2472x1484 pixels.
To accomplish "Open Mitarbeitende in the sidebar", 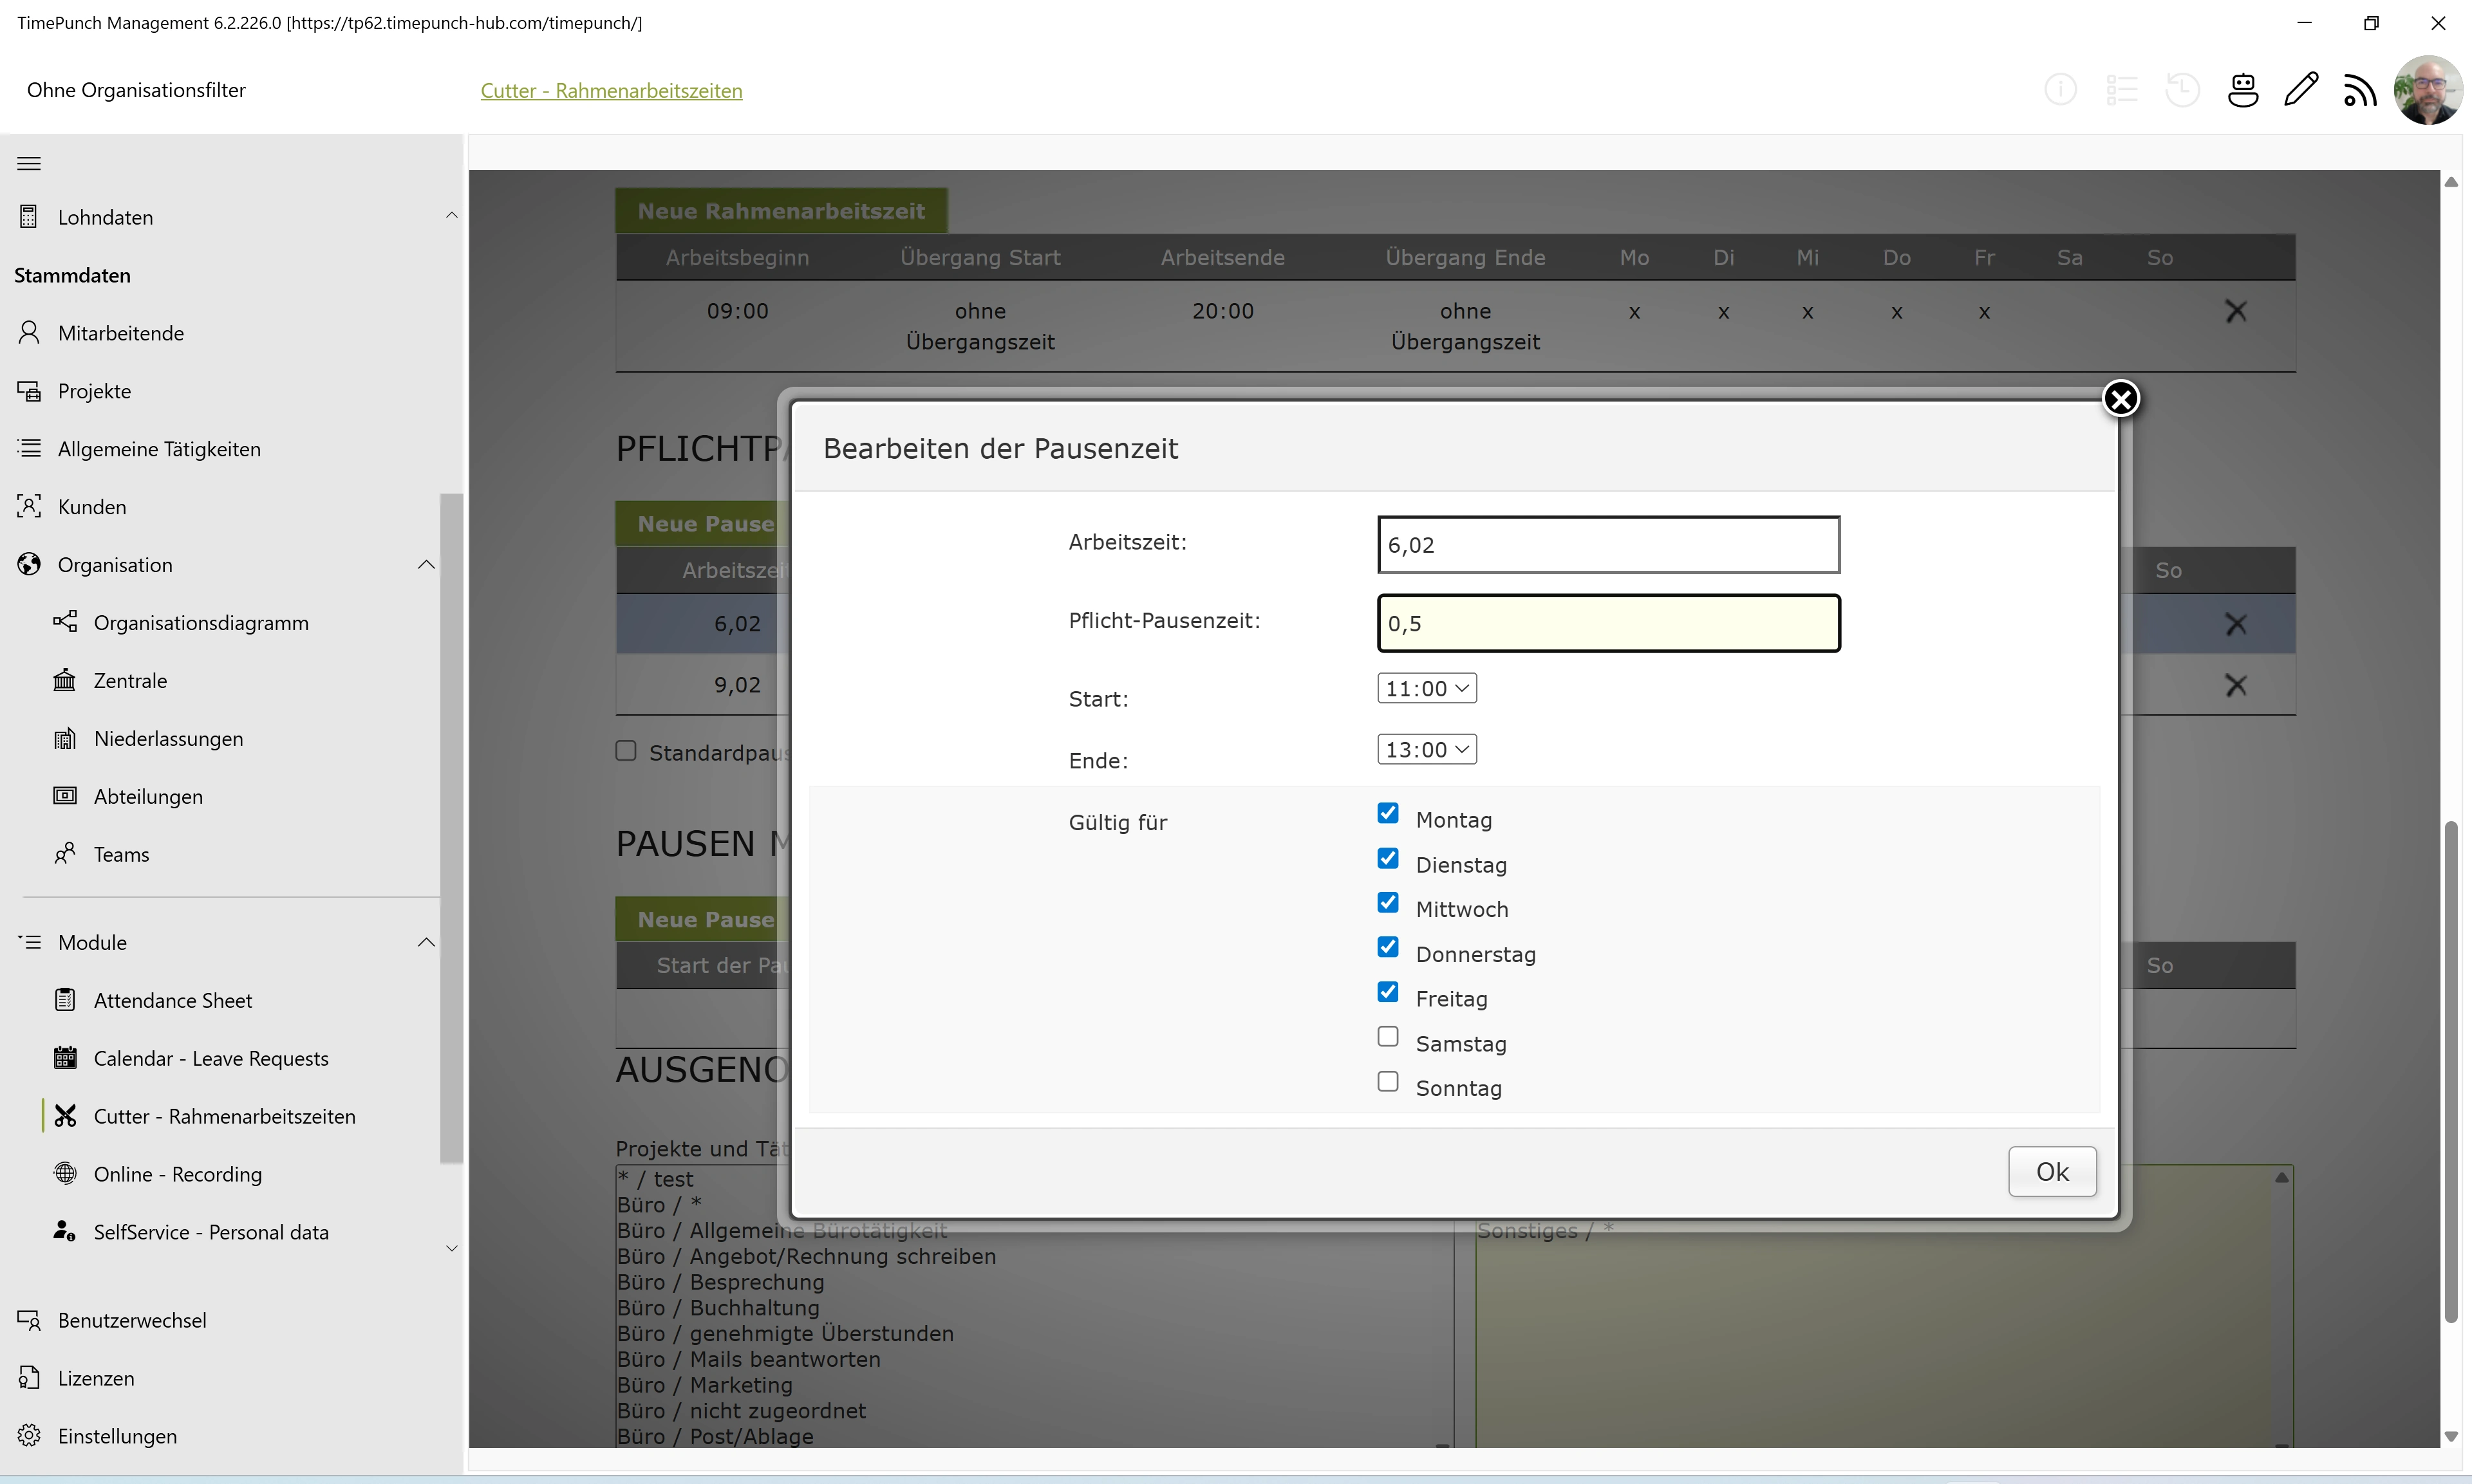I will [x=121, y=333].
